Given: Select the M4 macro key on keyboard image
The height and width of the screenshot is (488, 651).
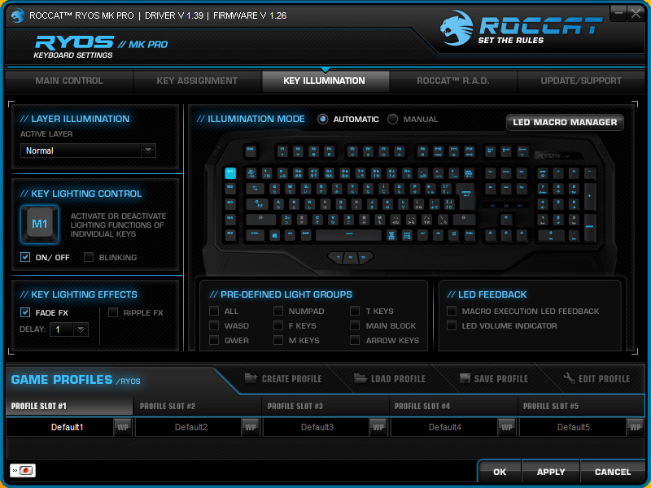Looking at the screenshot, I should (x=230, y=219).
